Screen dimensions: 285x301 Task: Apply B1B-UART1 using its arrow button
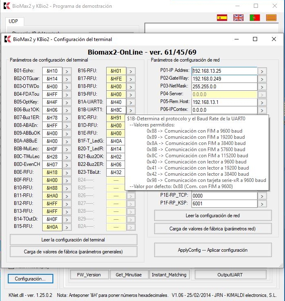pyautogui.click(x=131, y=110)
